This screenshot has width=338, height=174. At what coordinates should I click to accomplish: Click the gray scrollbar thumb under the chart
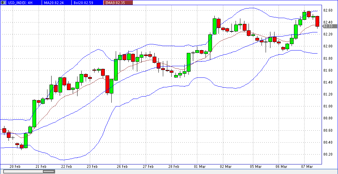tap(49, 171)
